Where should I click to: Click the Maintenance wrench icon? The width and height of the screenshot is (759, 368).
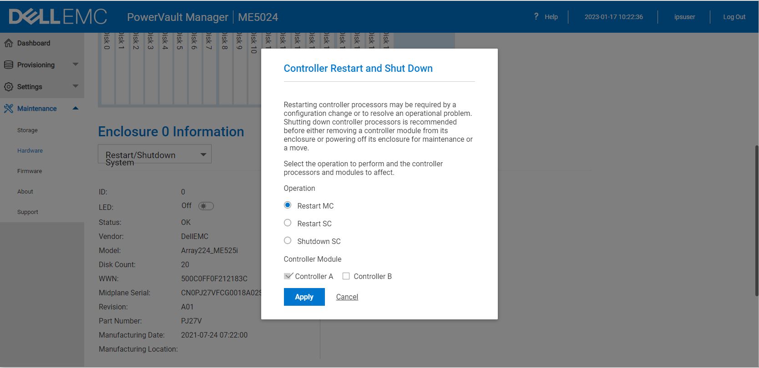pyautogui.click(x=8, y=109)
